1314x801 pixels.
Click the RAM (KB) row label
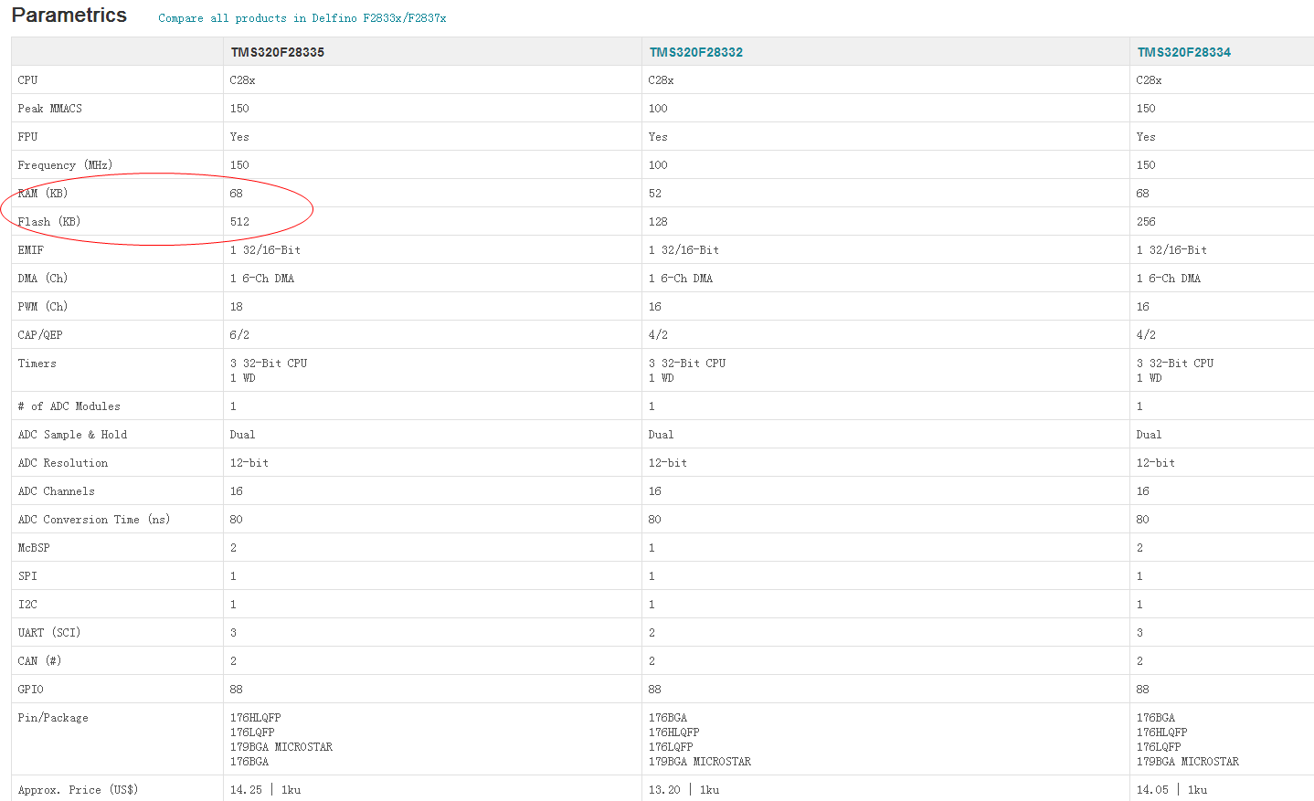(42, 194)
